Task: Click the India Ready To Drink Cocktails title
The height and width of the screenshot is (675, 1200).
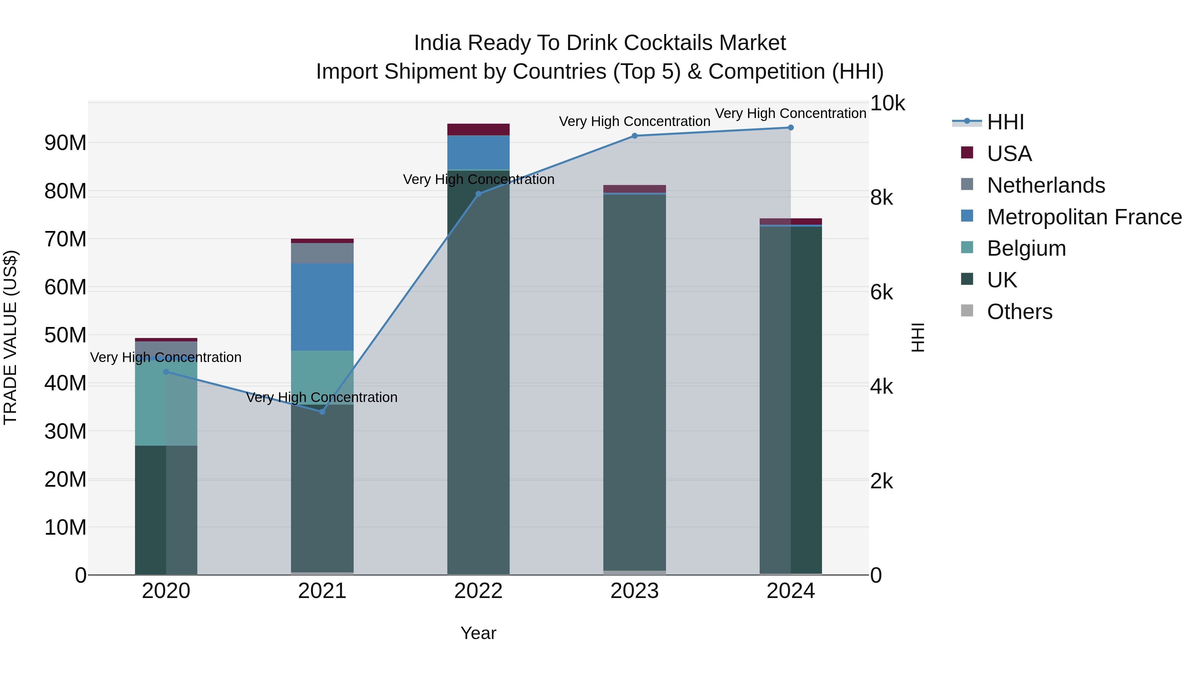Action: point(600,43)
